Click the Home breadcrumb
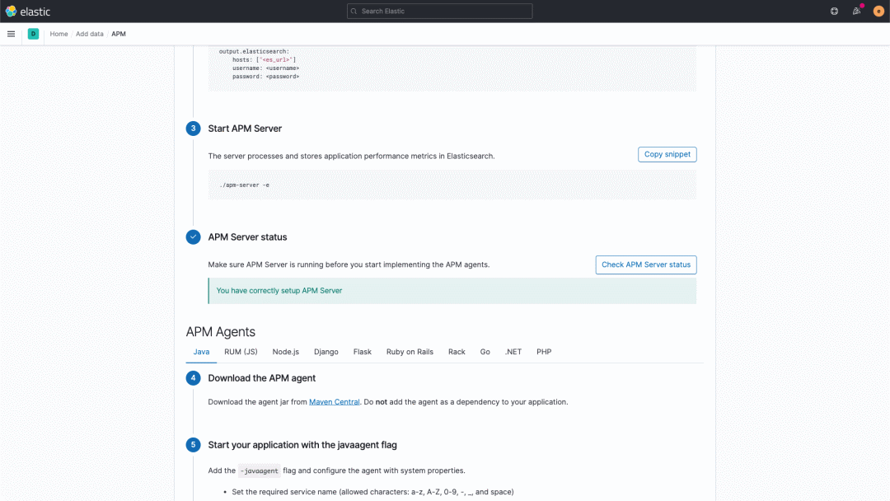This screenshot has width=890, height=501. (x=59, y=34)
